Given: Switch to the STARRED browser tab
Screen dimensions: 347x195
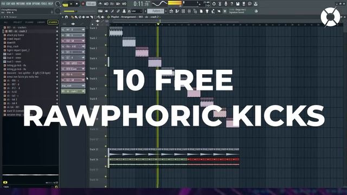Looking at the screenshot, I should point(53,22).
